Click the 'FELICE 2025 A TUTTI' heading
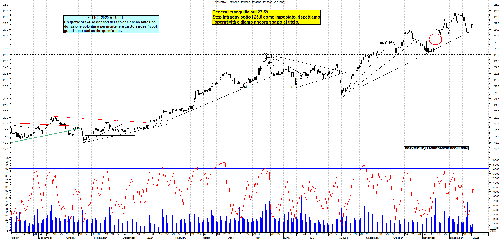 (105, 17)
